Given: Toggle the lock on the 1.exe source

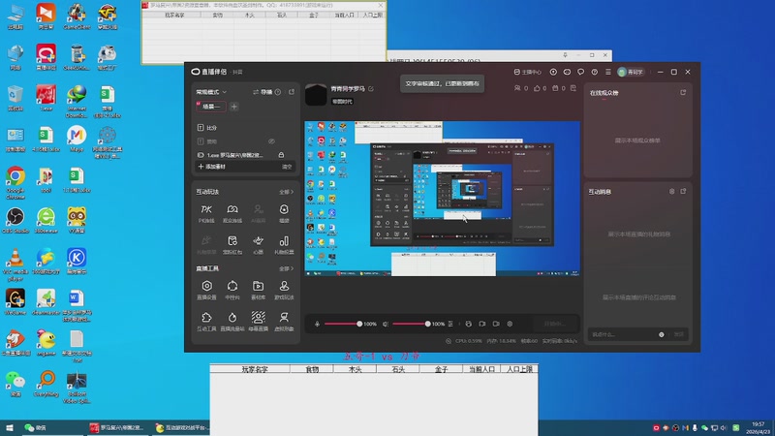Looking at the screenshot, I should click(x=281, y=155).
